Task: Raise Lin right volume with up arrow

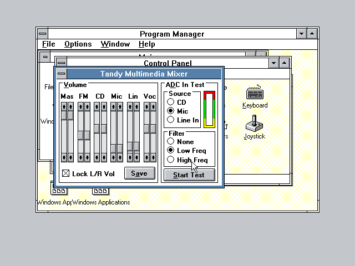Action: point(136,106)
